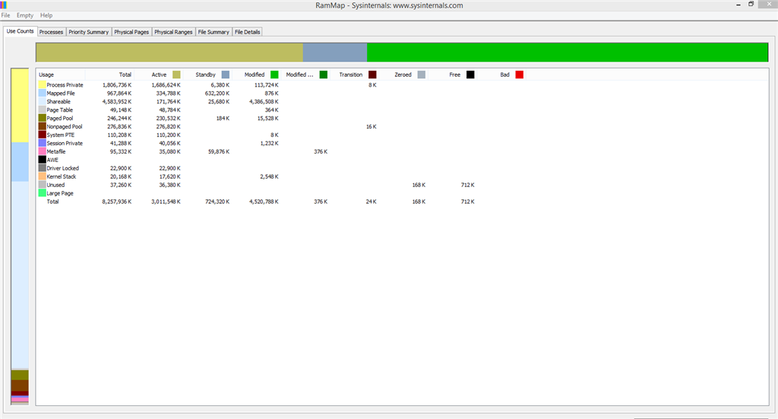Switch to the Priority Summary tab
The width and height of the screenshot is (778, 419).
(x=88, y=32)
